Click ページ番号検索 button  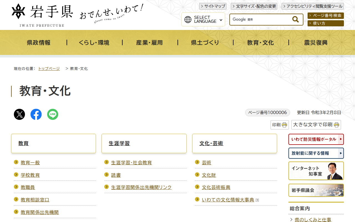[326, 16]
